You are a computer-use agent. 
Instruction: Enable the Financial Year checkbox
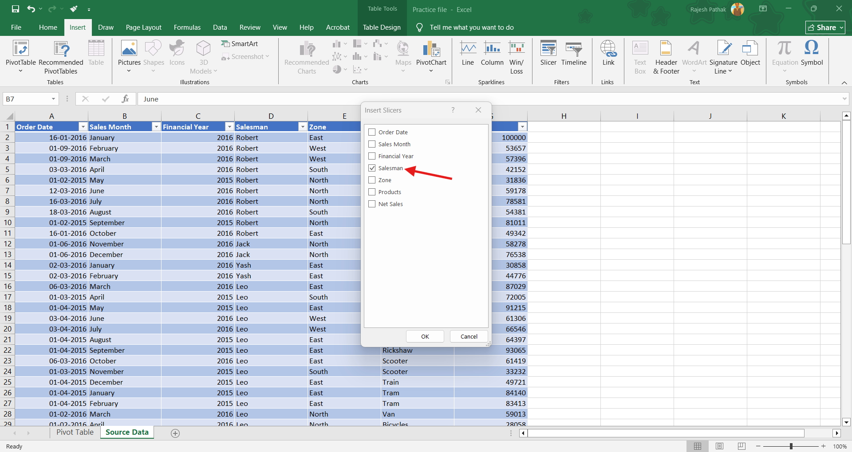(372, 156)
